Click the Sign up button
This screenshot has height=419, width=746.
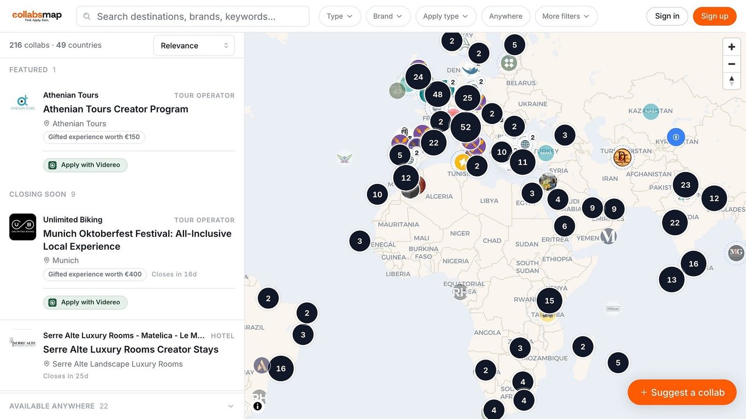[x=715, y=16]
